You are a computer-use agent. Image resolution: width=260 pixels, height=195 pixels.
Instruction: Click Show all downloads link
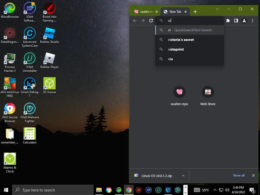[239, 175]
